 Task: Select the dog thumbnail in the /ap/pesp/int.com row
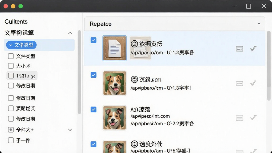tap(114, 118)
